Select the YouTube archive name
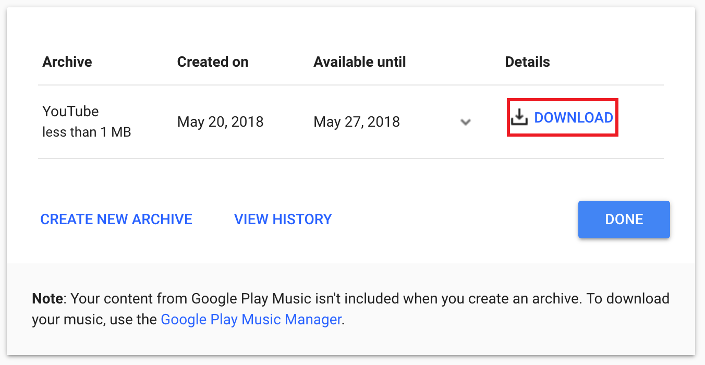Screen dimensions: 705x365 pos(70,111)
